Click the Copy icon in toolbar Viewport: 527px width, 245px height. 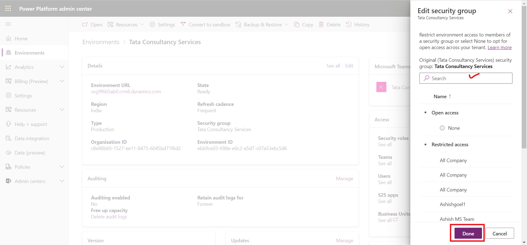click(297, 24)
